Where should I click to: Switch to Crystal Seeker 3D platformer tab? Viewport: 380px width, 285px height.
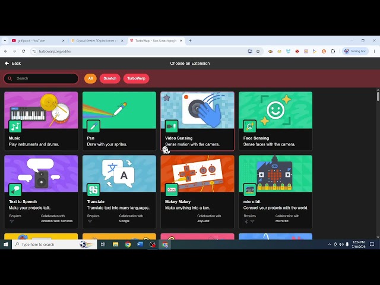tap(97, 41)
